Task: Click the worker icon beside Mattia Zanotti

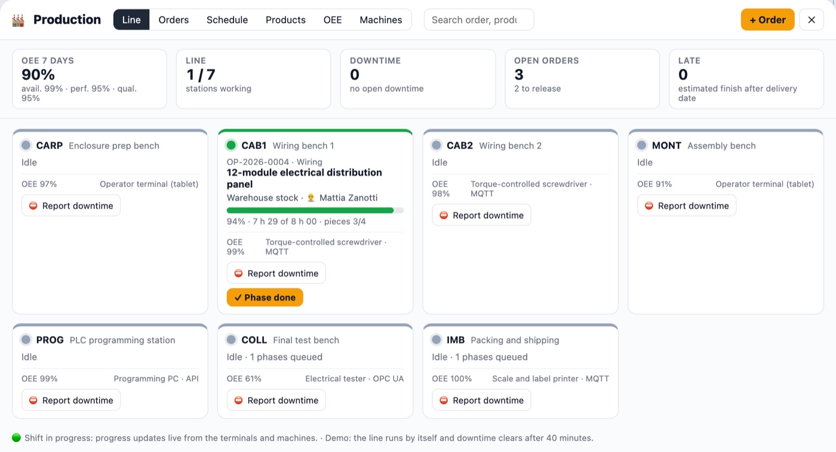Action: tap(311, 198)
